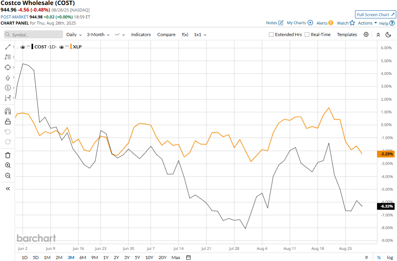Add COST to Watch list
Screen dimensions: 397x261
point(346,23)
